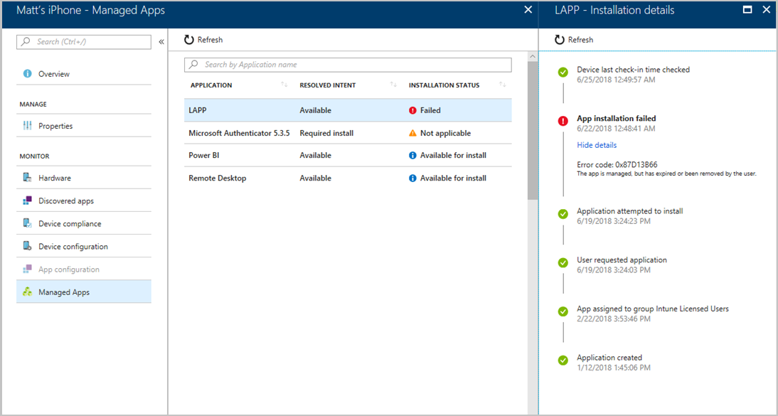Image resolution: width=778 pixels, height=416 pixels.
Task: Refresh the LAPP Installation details pane
Action: (573, 40)
